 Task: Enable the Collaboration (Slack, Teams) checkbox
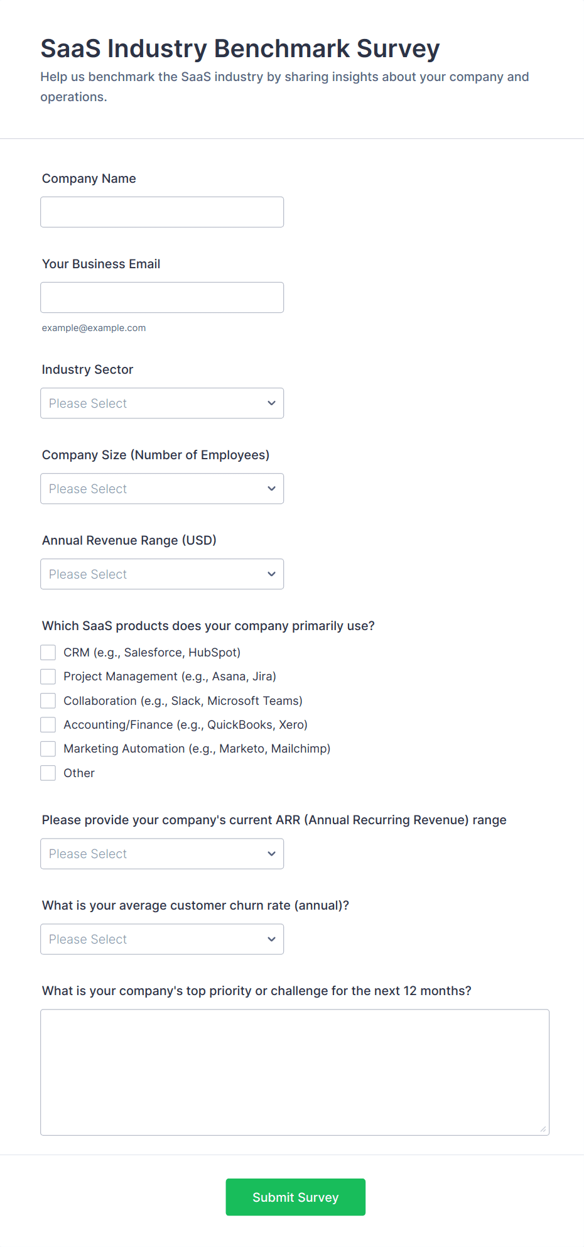tap(48, 700)
